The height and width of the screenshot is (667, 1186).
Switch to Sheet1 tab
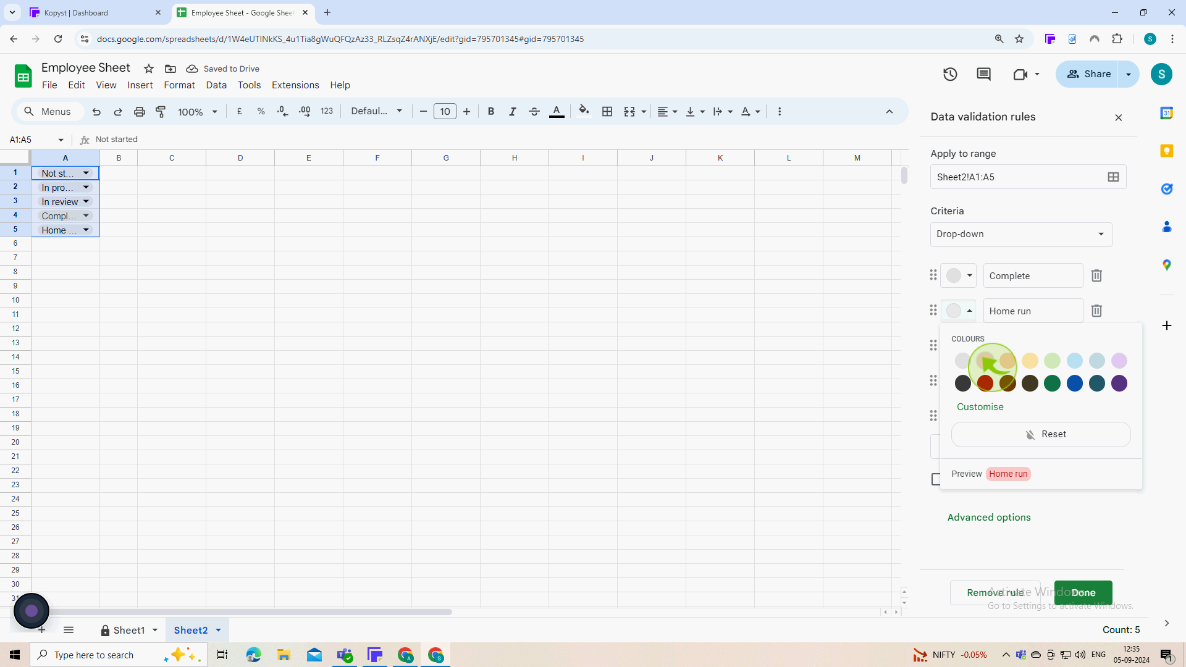pyautogui.click(x=127, y=629)
